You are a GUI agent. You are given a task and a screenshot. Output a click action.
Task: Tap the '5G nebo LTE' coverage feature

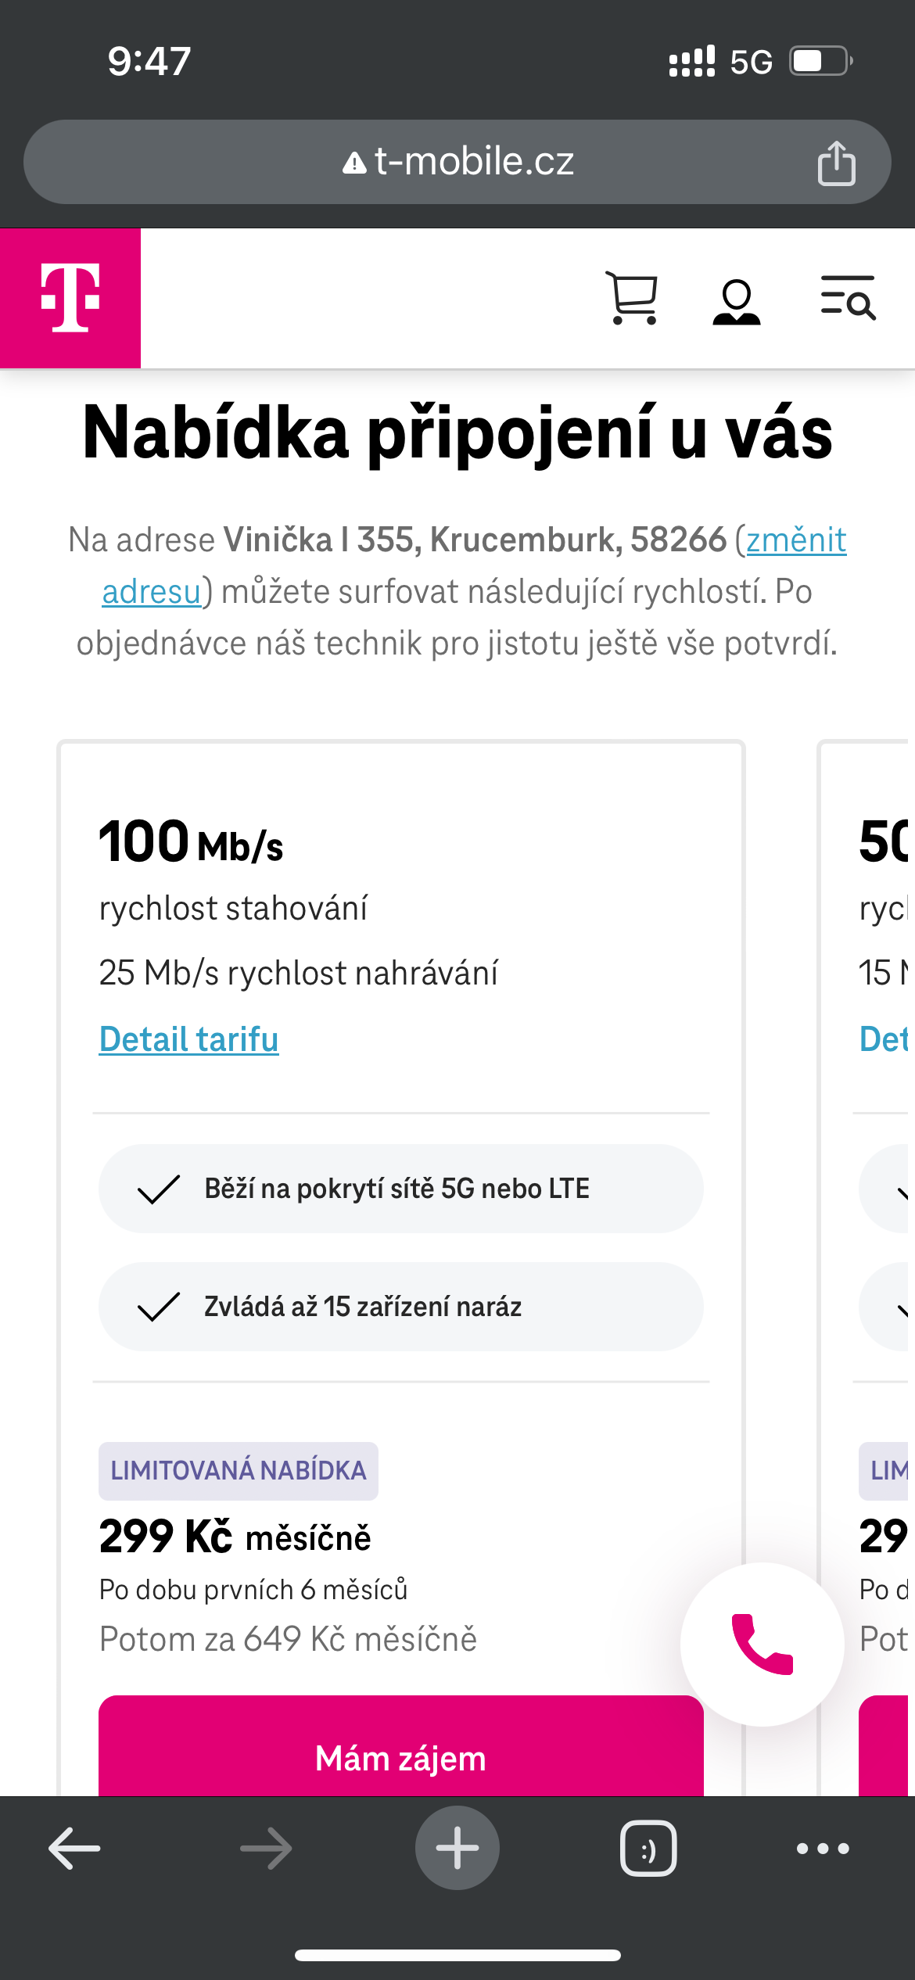pyautogui.click(x=400, y=1189)
